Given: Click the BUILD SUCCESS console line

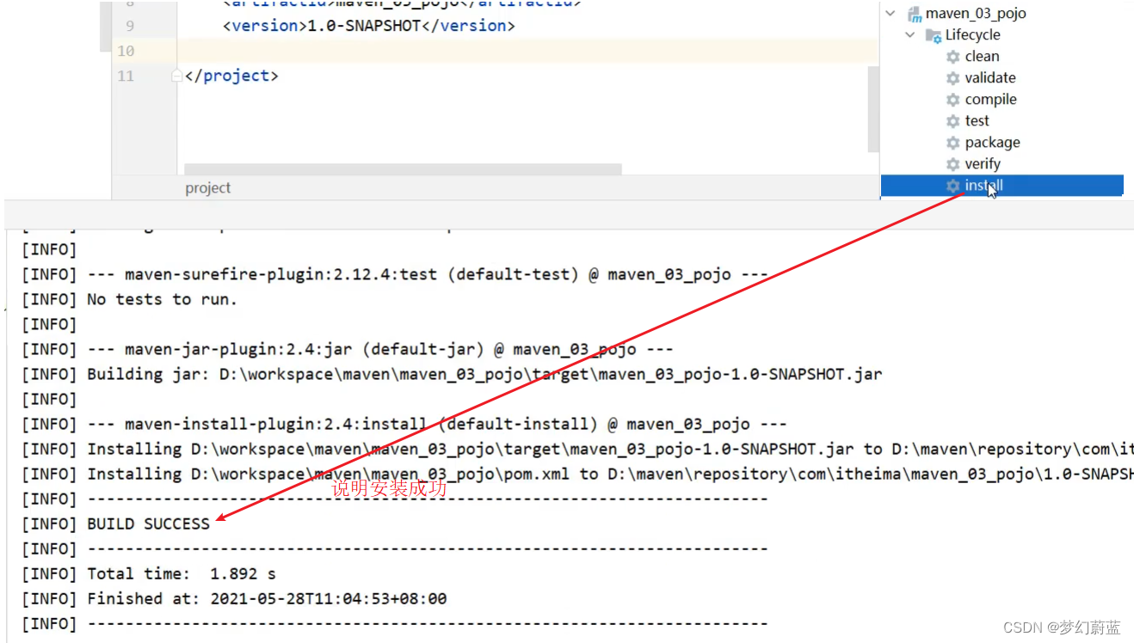Looking at the screenshot, I should tap(115, 524).
